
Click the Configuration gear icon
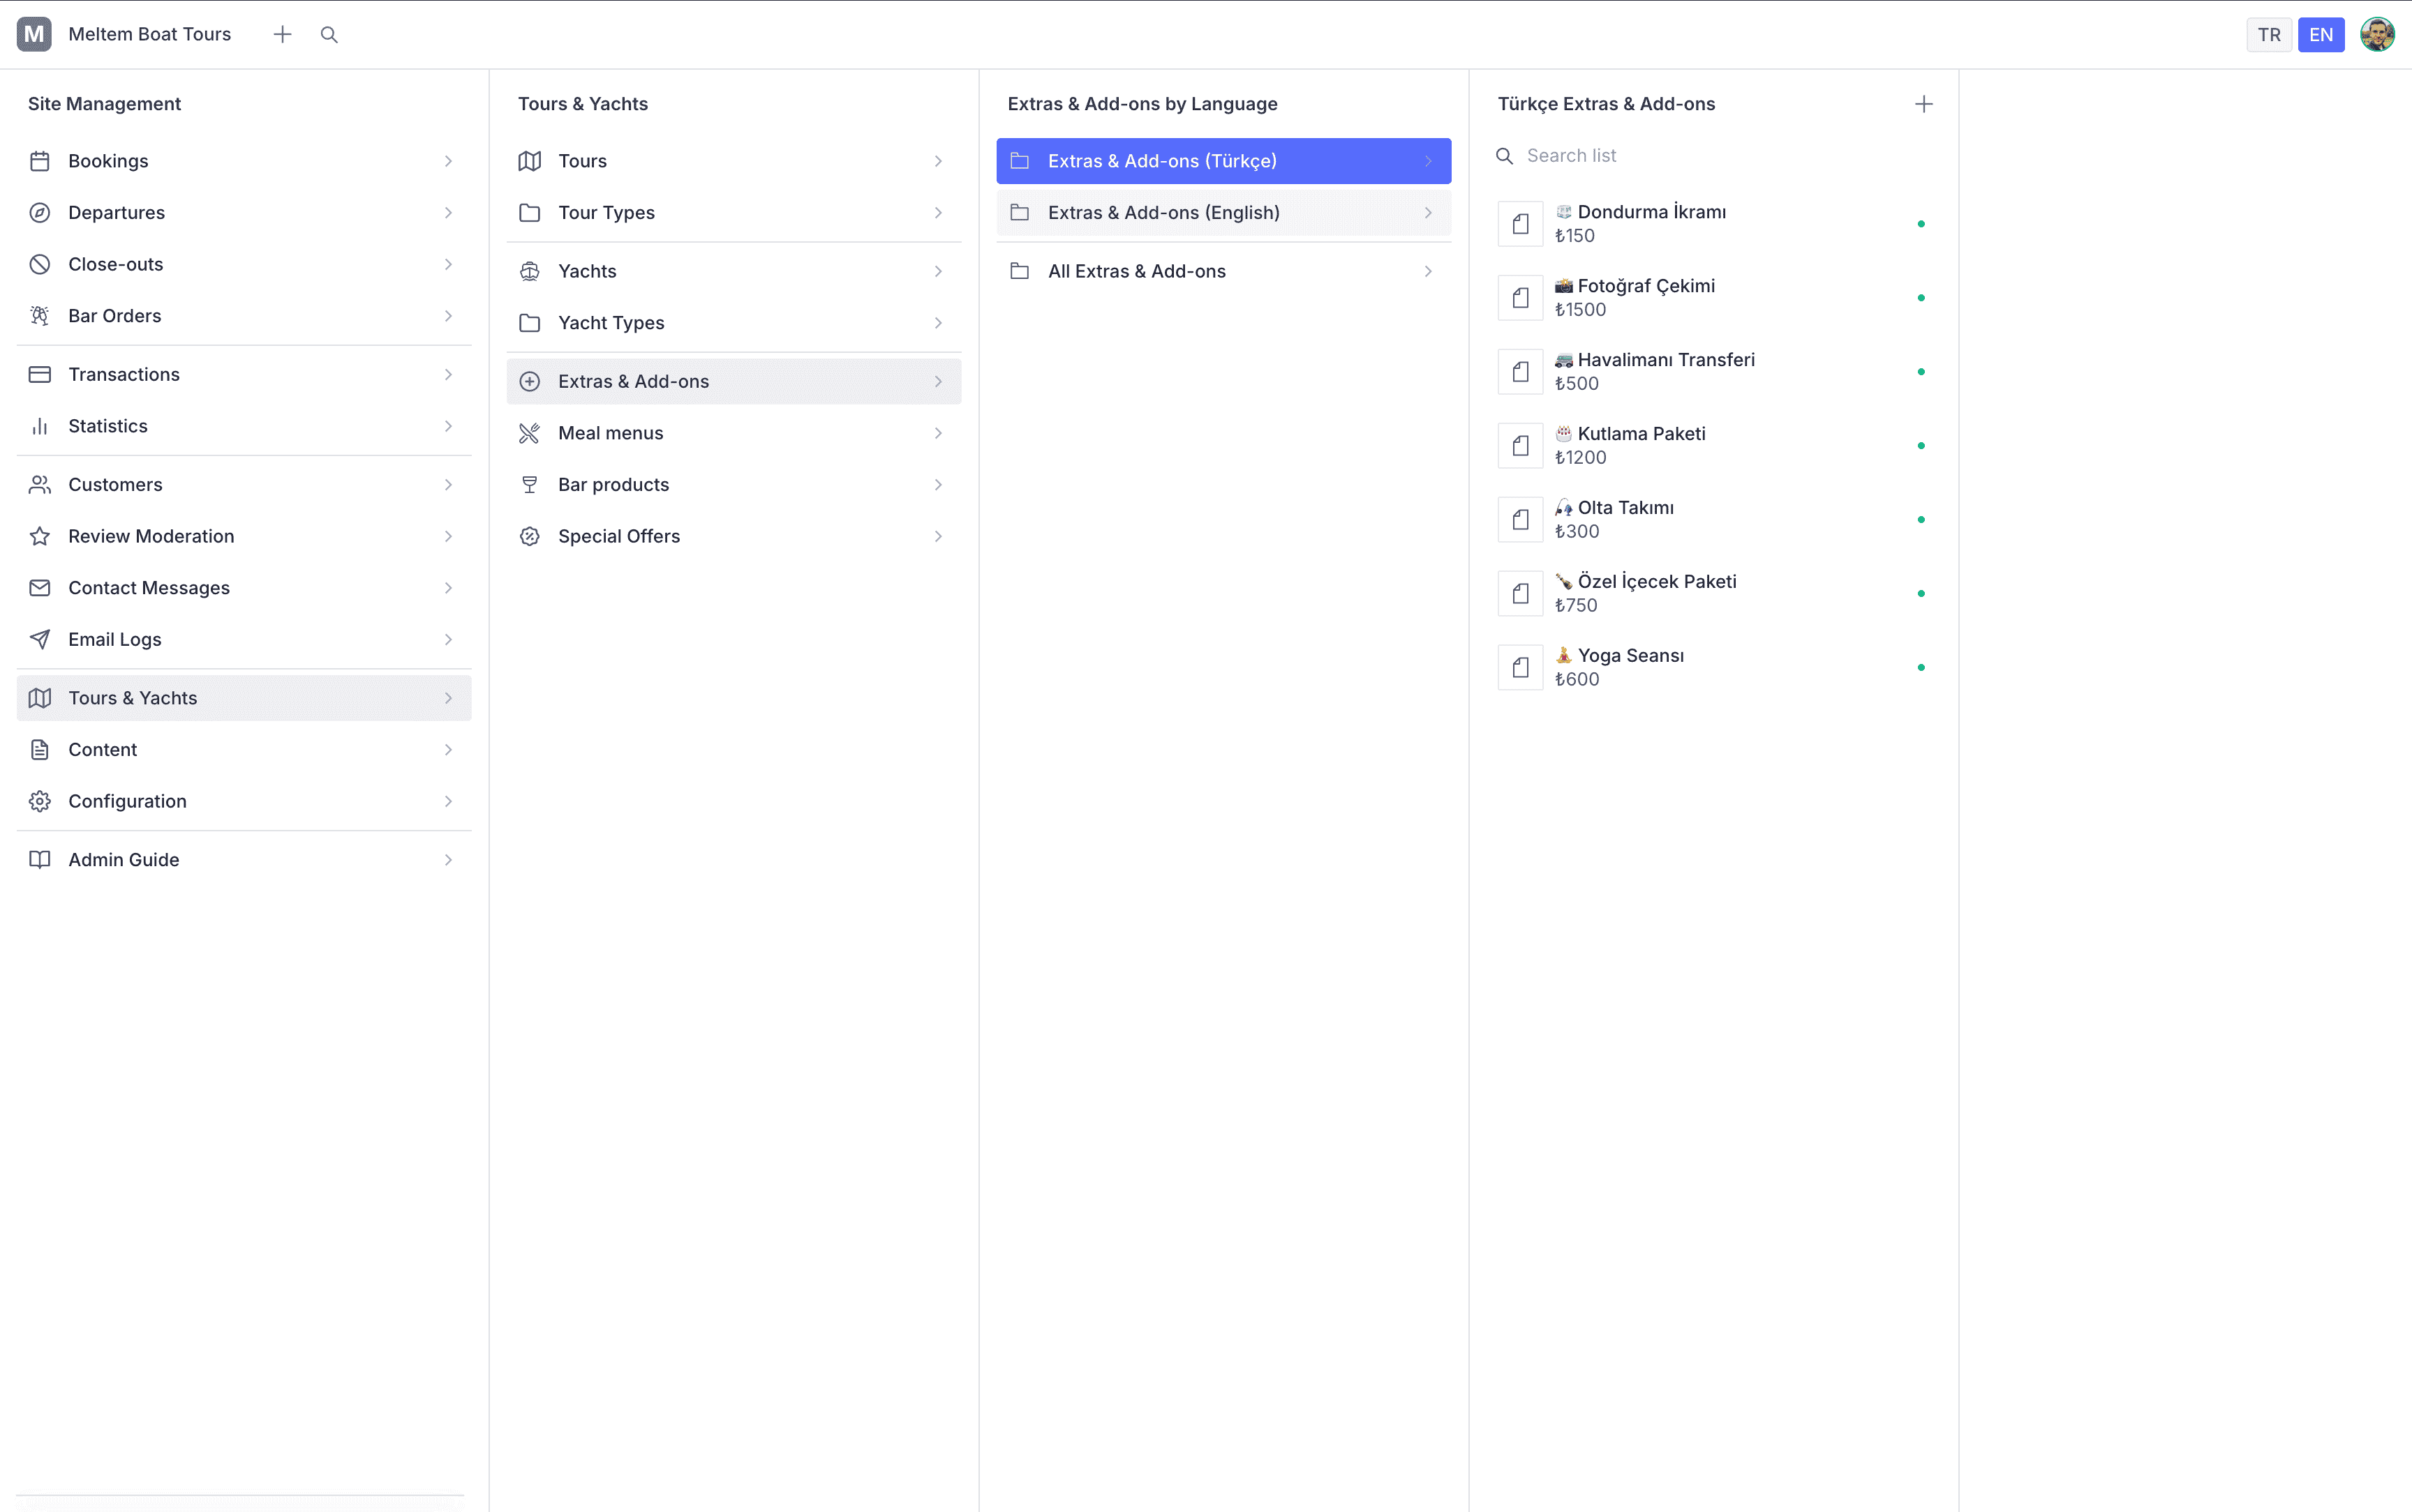40,801
